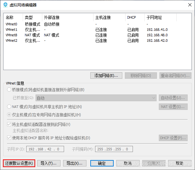Click subnet address 192.168.48.0

click(157, 35)
